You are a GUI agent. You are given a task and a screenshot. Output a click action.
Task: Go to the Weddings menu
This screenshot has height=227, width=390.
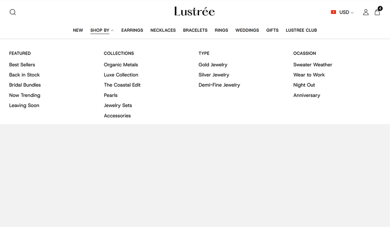point(247,30)
